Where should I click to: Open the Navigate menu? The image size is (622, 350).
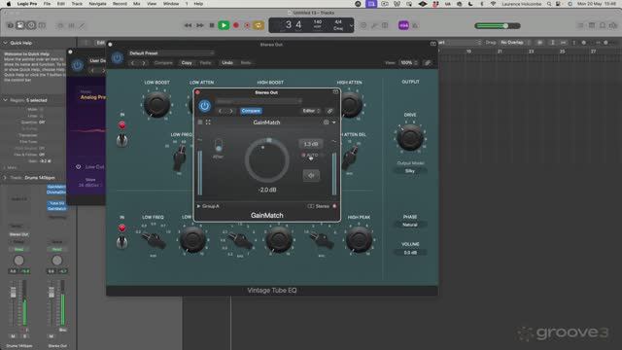[97, 4]
